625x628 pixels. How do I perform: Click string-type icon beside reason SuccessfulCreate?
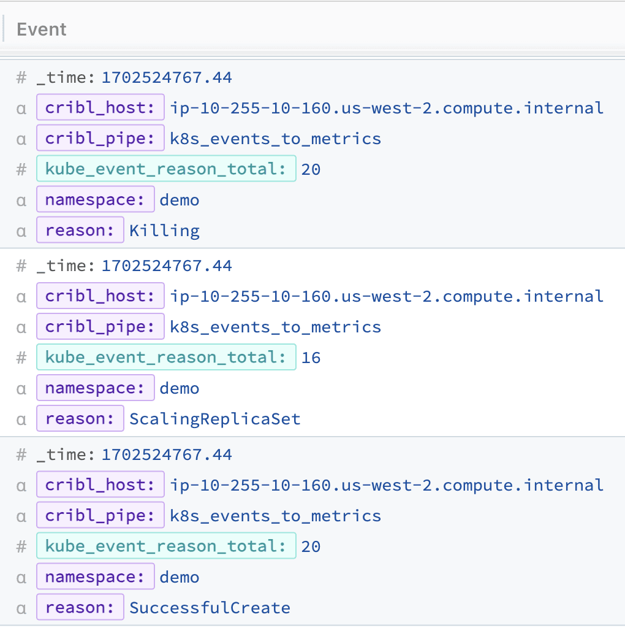(21, 608)
